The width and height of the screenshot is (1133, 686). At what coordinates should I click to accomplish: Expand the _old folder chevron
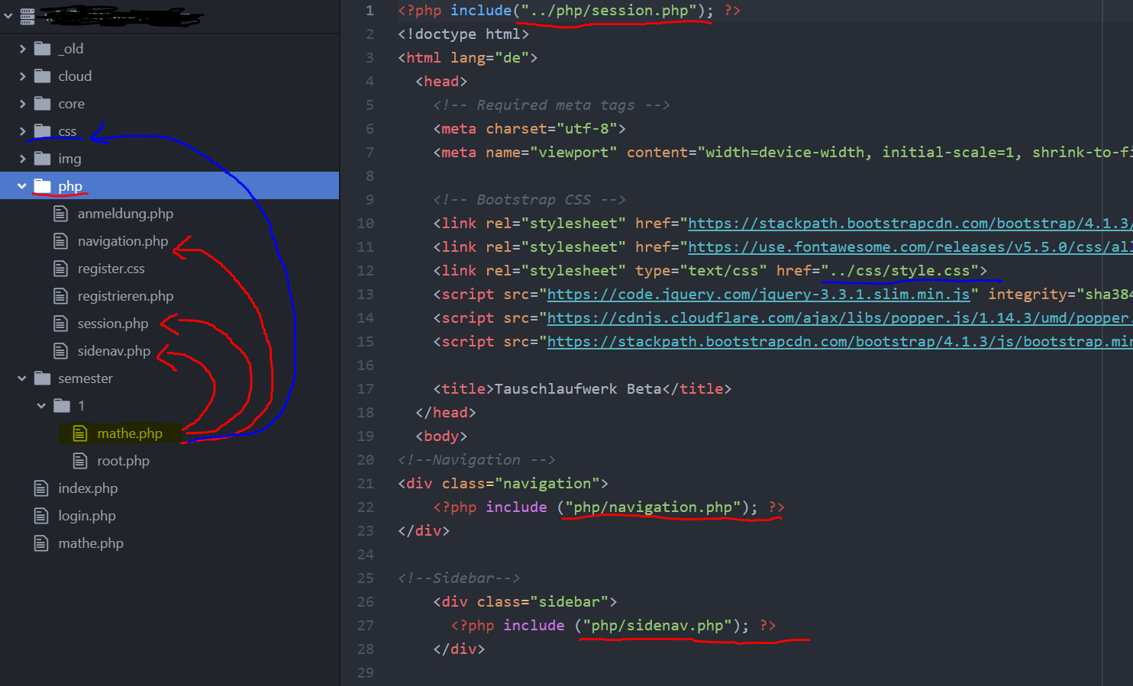tap(22, 49)
